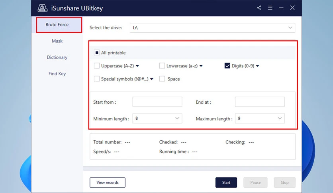Viewport: 333px width, 193px height.
Task: Click the Checked label
Action: click(x=168, y=142)
